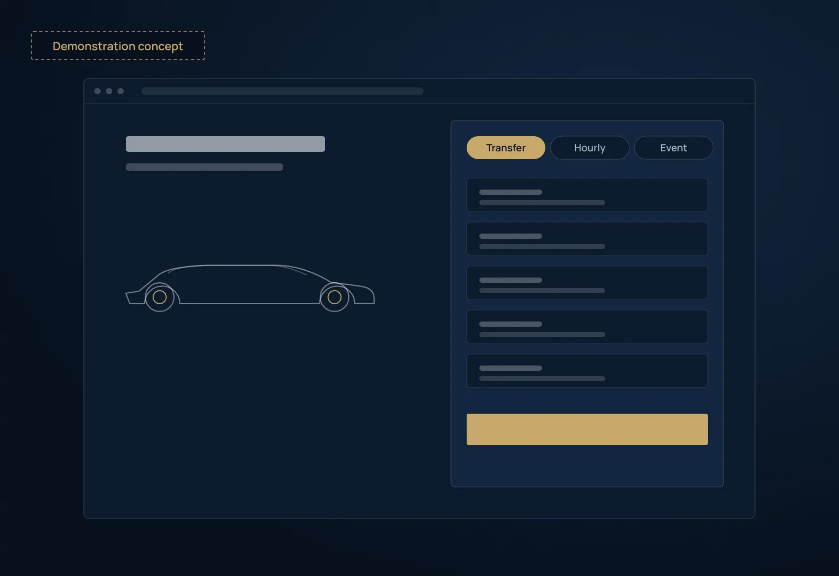The width and height of the screenshot is (839, 576).
Task: Click the wide gold submit button
Action: coord(587,429)
